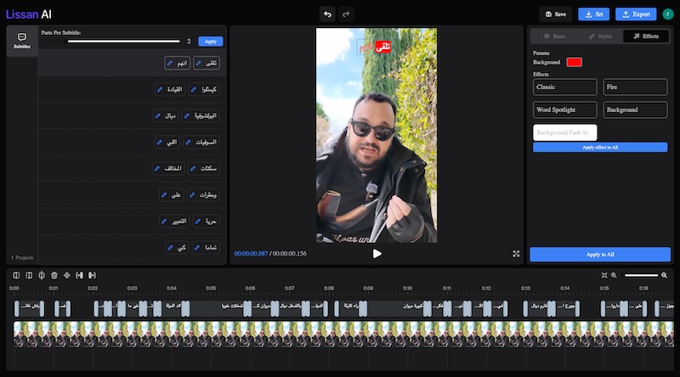Adjust the Parts Per Subtitle slider
The width and height of the screenshot is (680, 377).
(123, 41)
